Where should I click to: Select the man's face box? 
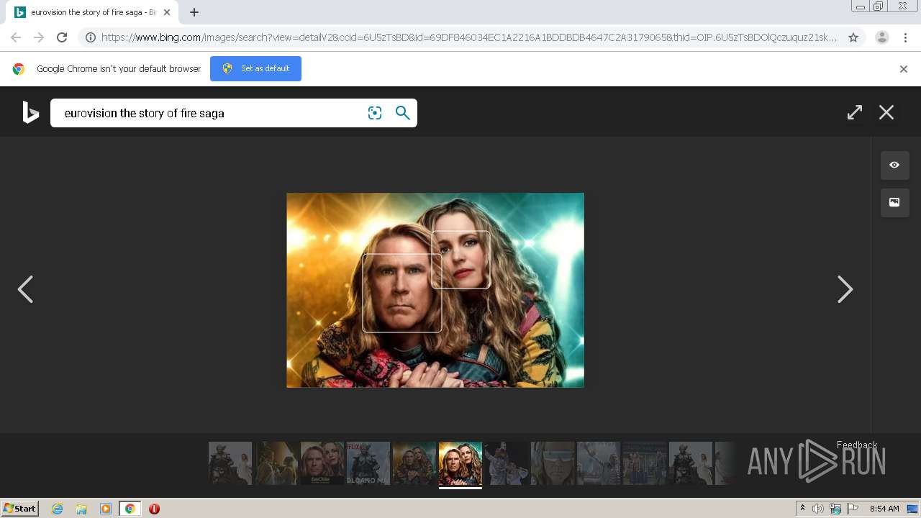[x=402, y=293]
